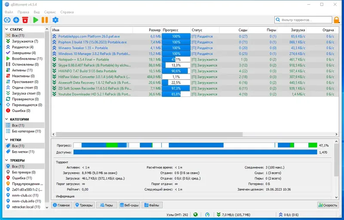Click the alternative speed limits gauge icon
Viewport: 344px width, 220px height.
coord(207,215)
